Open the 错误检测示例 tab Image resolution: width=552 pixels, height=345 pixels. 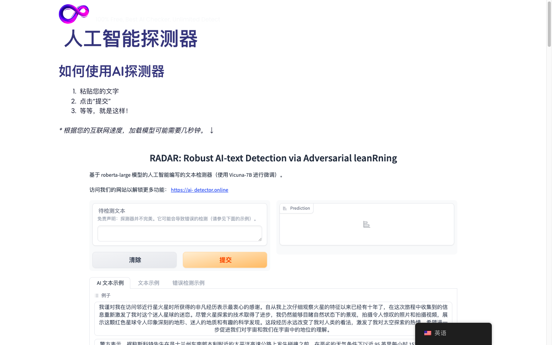[188, 283]
